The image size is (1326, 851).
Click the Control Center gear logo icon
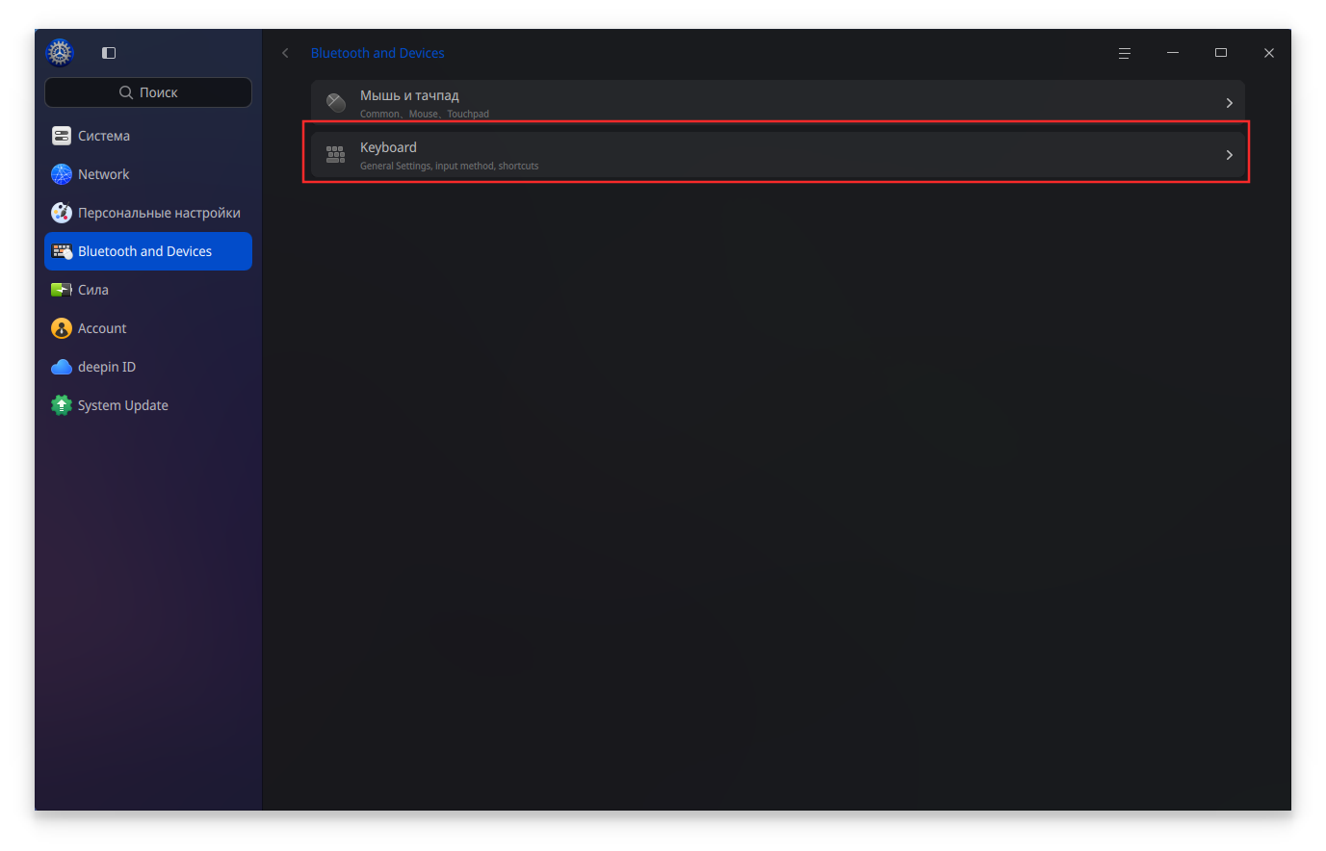click(60, 53)
